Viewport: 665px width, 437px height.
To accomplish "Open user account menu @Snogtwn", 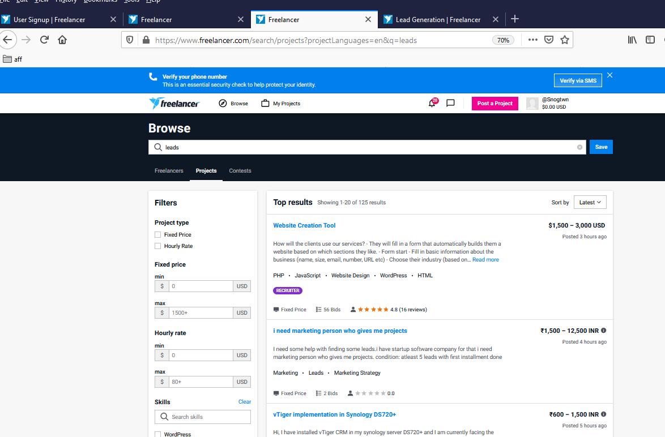I will pos(547,103).
